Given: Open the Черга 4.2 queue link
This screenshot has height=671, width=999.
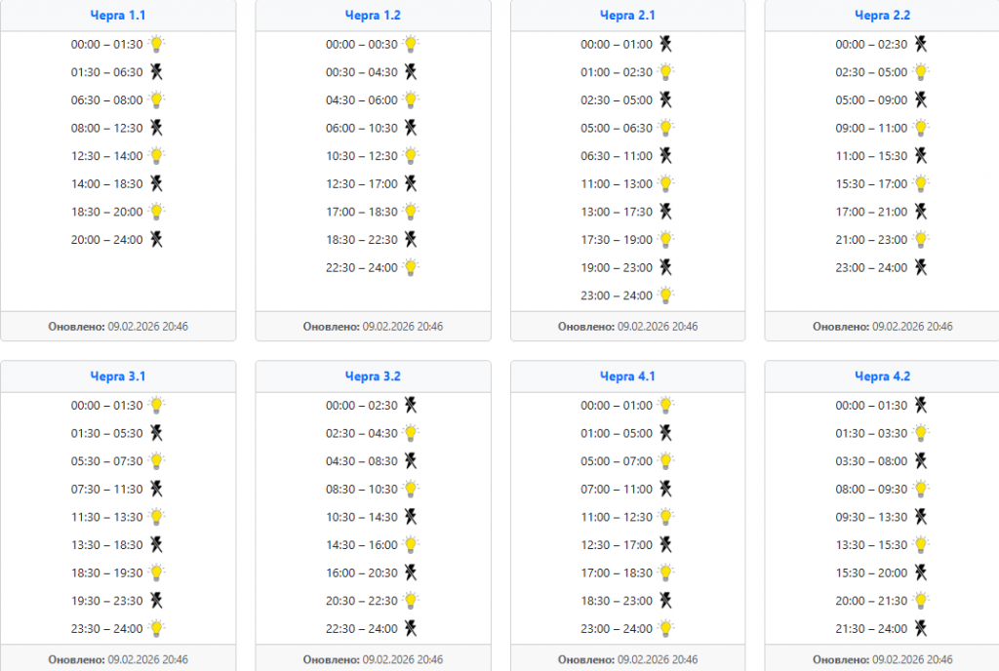Looking at the screenshot, I should coord(882,376).
